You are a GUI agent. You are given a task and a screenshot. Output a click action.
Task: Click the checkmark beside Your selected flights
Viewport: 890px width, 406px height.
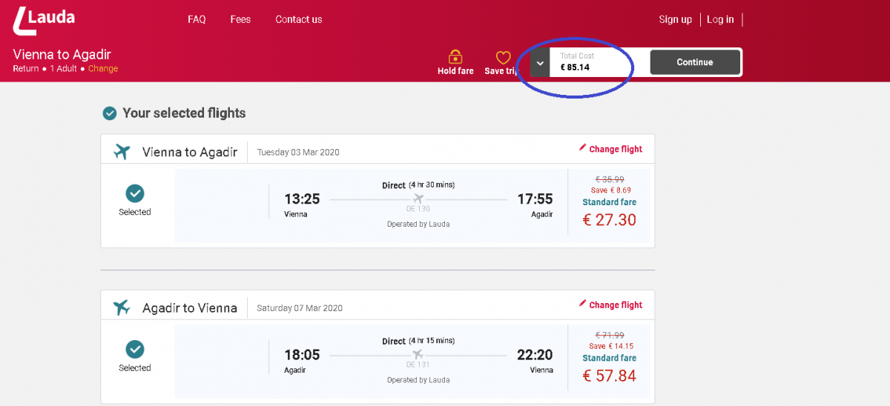(110, 113)
